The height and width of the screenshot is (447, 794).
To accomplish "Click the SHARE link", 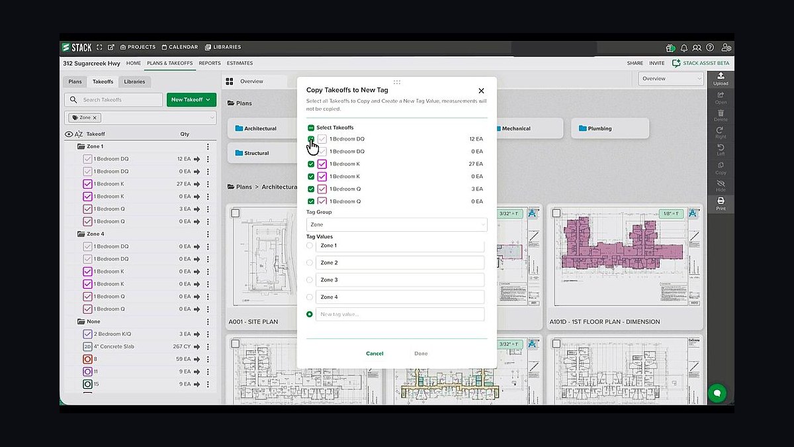I will tap(635, 64).
